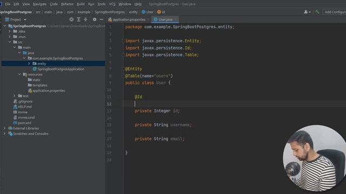Expand the .mvn folder
Viewport: 346px width, 194px height.
tap(10, 37)
